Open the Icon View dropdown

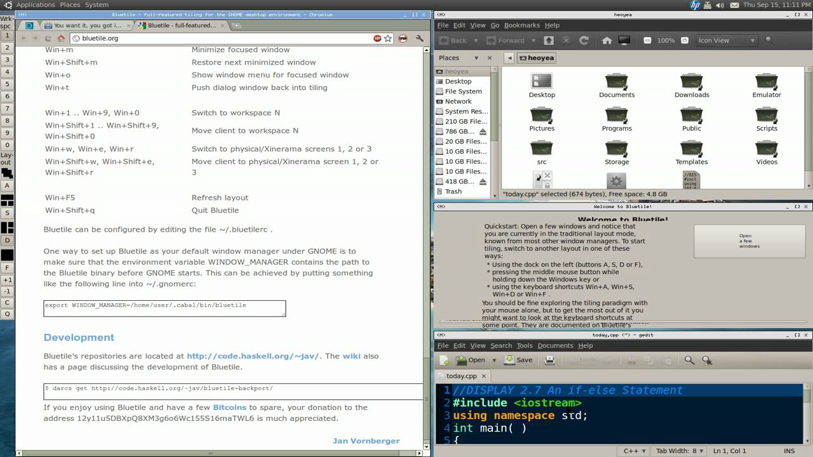pyautogui.click(x=727, y=40)
